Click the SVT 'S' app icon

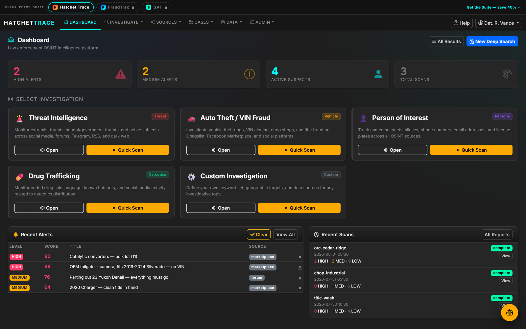pyautogui.click(x=149, y=7)
